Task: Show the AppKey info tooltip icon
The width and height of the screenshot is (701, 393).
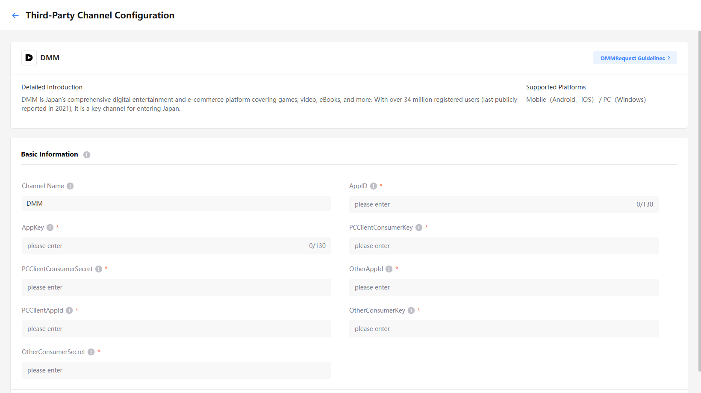Action: [50, 228]
